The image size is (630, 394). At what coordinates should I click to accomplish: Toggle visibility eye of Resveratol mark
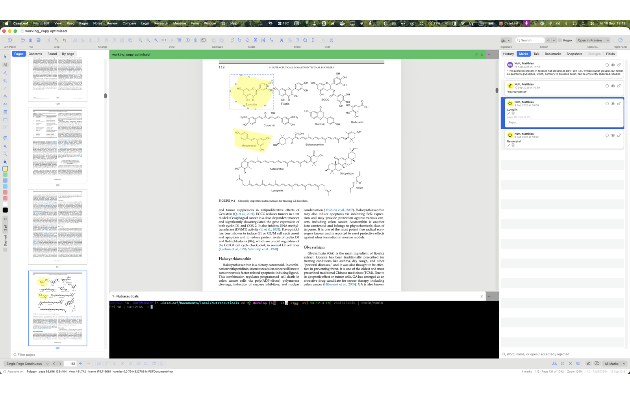click(613, 136)
